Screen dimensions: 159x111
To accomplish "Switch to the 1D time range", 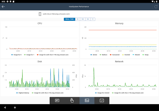I will pyautogui.click(x=78, y=19).
